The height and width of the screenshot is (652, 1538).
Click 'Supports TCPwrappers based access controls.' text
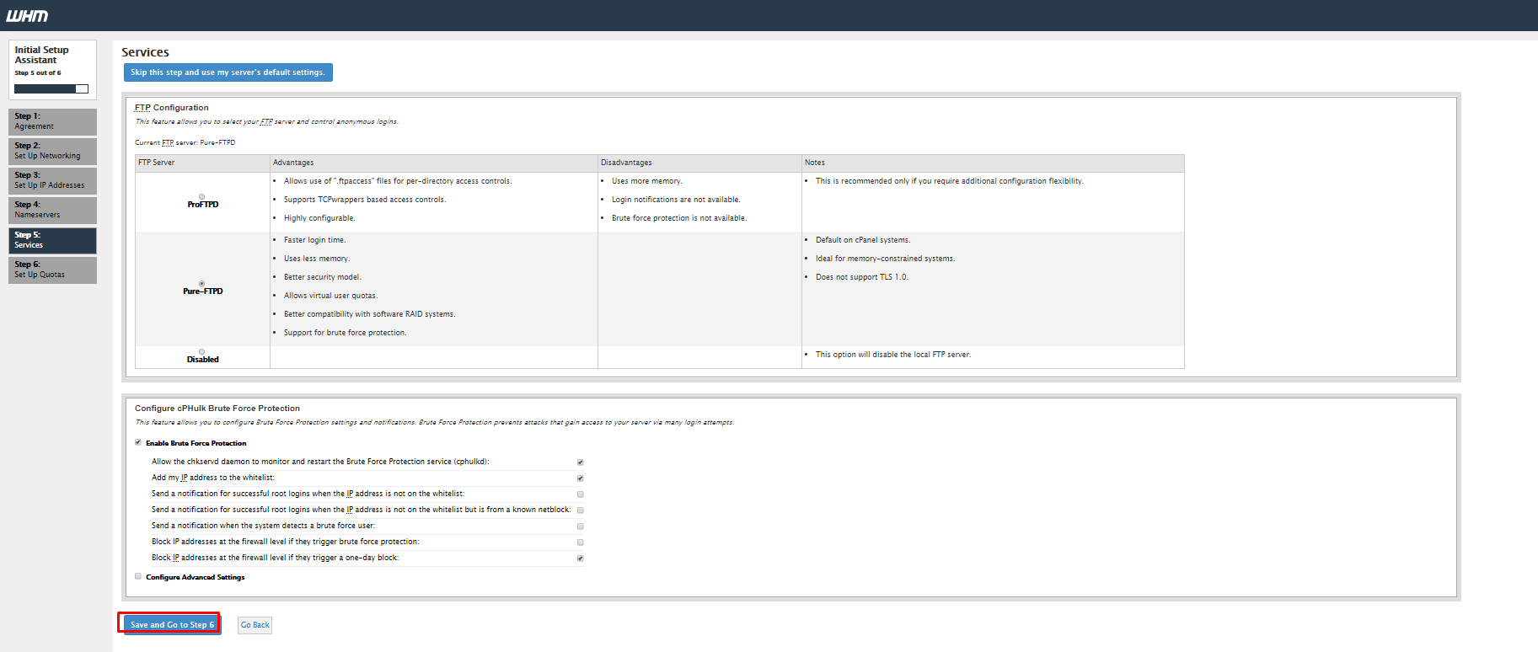pyautogui.click(x=365, y=200)
